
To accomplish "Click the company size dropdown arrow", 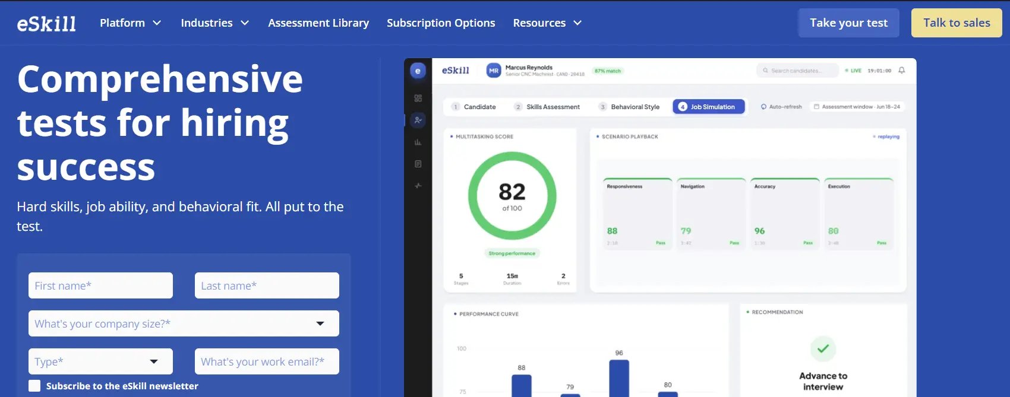I will pos(320,323).
